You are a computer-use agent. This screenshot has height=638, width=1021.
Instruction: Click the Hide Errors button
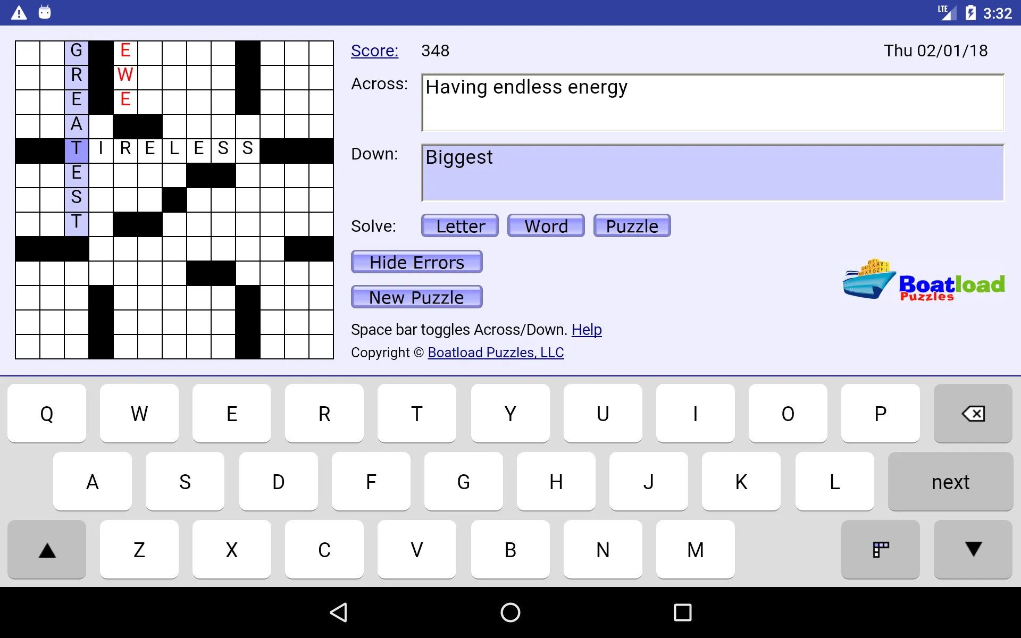417,262
